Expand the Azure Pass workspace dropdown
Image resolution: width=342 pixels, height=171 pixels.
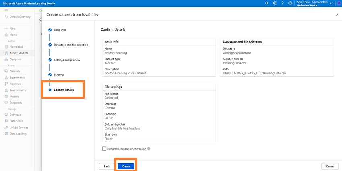tap(331, 3)
